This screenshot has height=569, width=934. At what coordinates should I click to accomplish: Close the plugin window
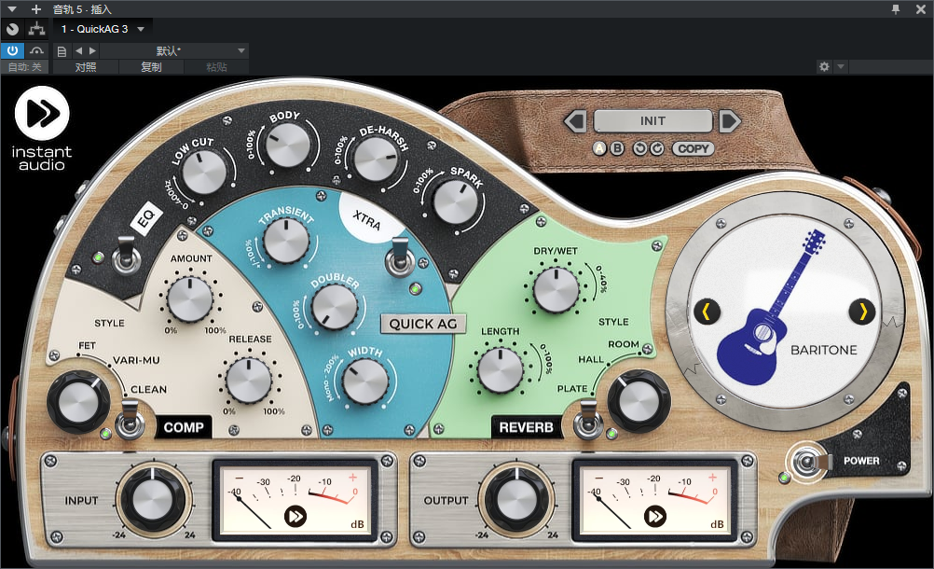(x=920, y=9)
